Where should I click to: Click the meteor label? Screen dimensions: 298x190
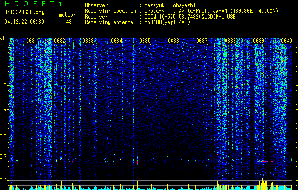tap(67, 15)
